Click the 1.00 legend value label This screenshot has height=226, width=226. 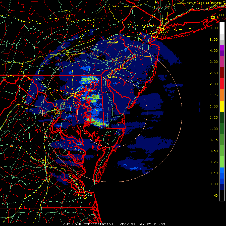[x=214, y=129]
